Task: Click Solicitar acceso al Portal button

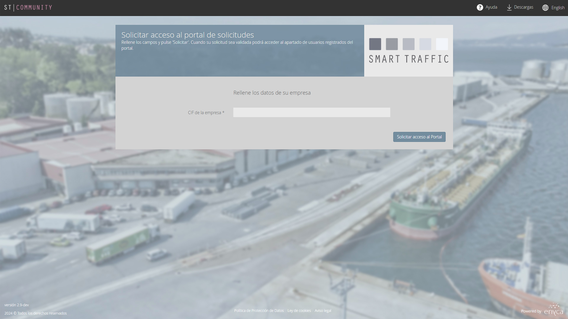Action: click(419, 137)
